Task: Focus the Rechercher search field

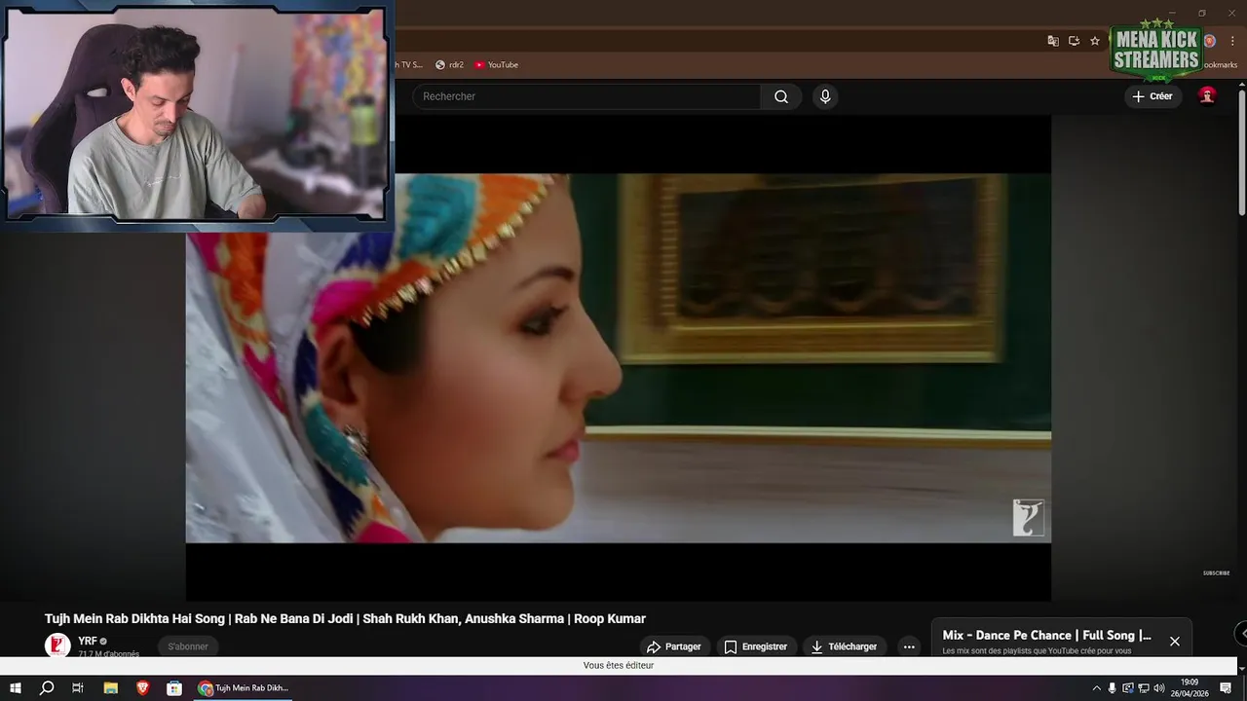Action: tap(586, 96)
